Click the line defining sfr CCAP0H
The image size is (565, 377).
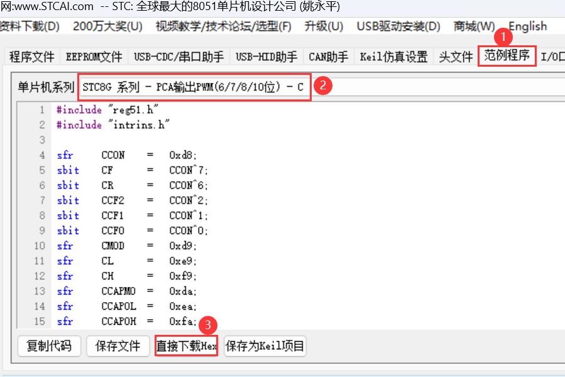coord(127,322)
